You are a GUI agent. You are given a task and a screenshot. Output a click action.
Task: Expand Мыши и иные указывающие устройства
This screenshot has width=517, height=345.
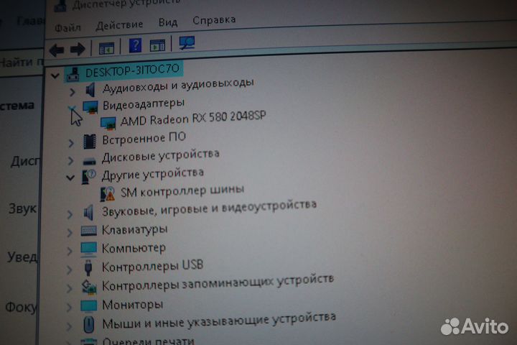tap(69, 327)
